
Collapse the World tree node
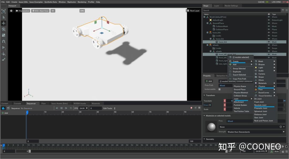point(204,17)
